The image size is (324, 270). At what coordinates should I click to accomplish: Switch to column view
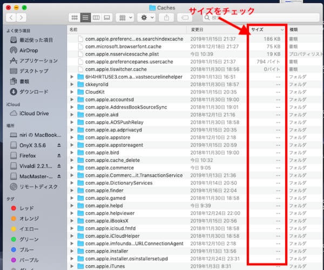point(96,18)
